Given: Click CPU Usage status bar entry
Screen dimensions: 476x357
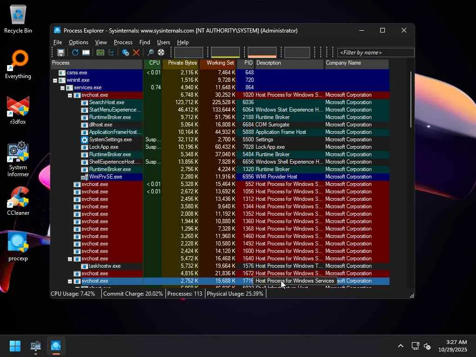Looking at the screenshot, I should pyautogui.click(x=73, y=294).
